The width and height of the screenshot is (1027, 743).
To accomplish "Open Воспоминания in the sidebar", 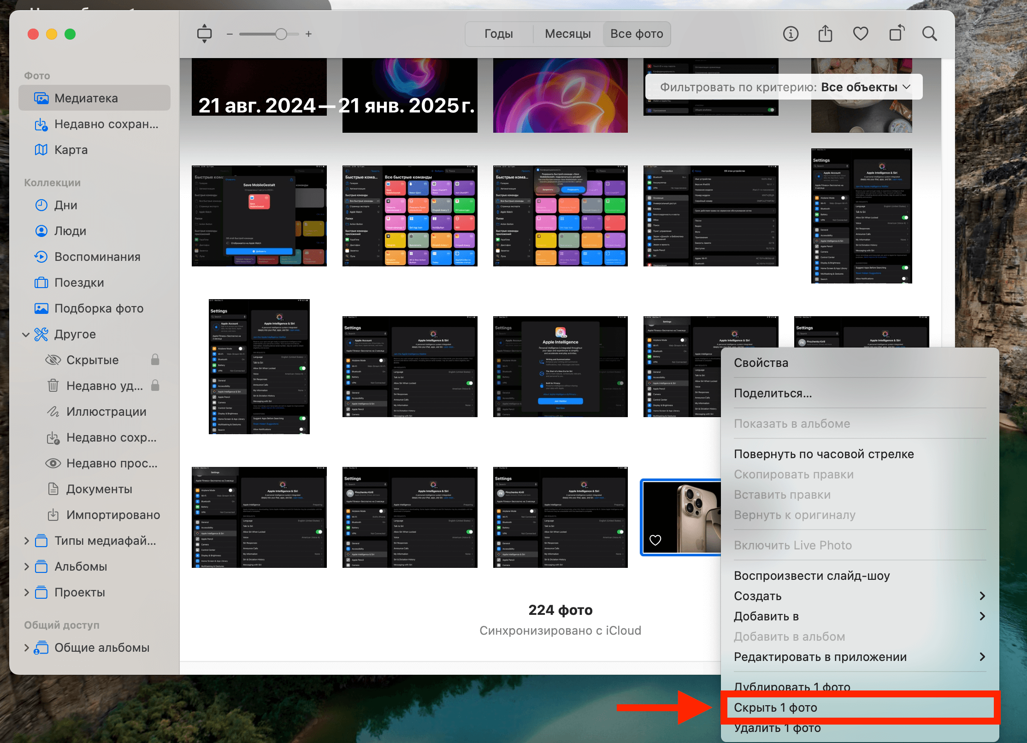I will 97,257.
